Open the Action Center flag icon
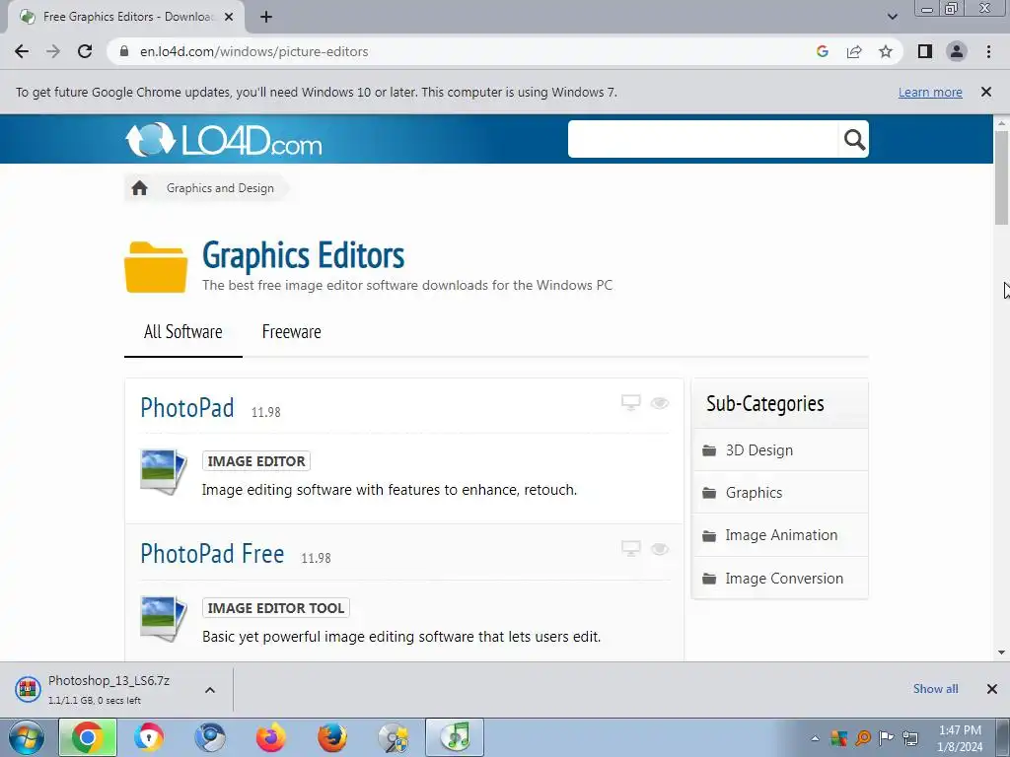Screen dimensions: 1010x757 887,737
